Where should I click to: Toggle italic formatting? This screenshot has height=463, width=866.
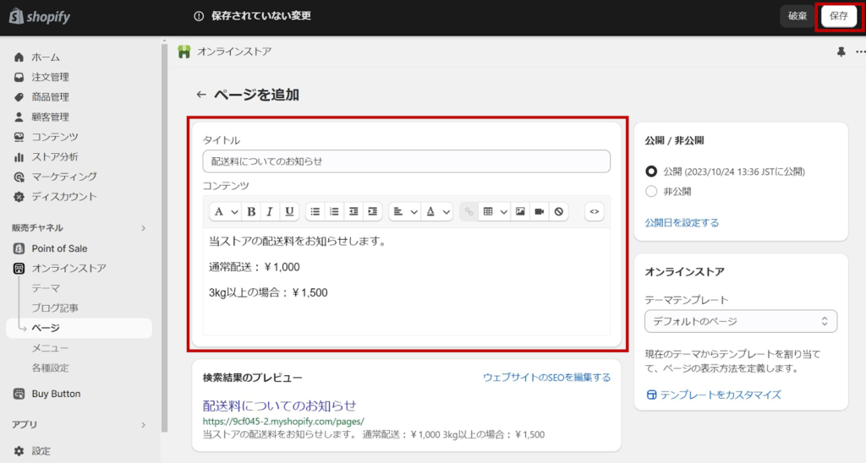tap(270, 211)
